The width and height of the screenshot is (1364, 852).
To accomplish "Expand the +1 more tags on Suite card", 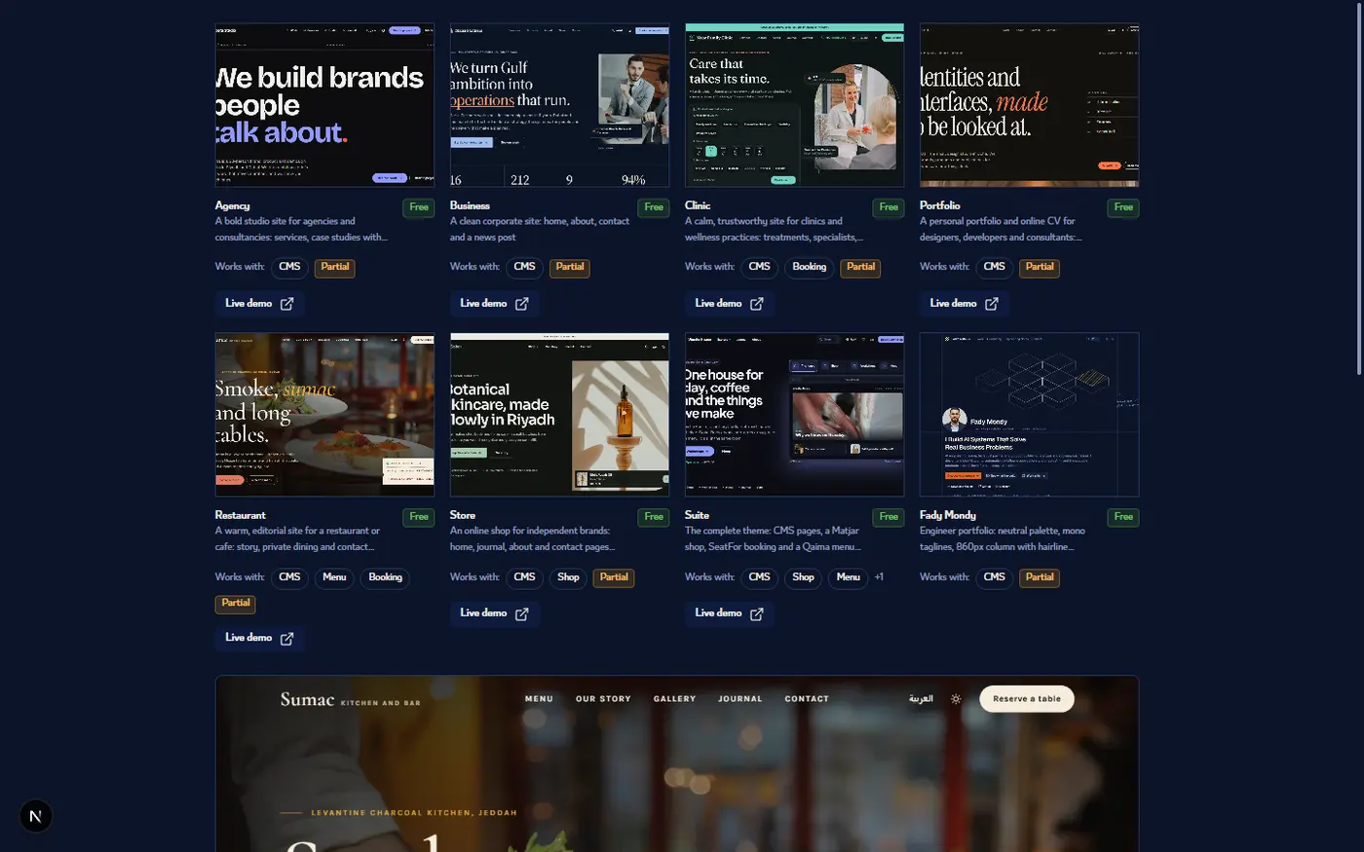I will coord(879,577).
